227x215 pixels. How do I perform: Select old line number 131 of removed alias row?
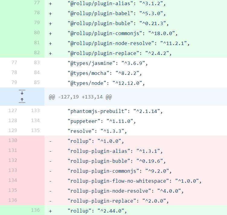pyautogui.click(x=13, y=150)
